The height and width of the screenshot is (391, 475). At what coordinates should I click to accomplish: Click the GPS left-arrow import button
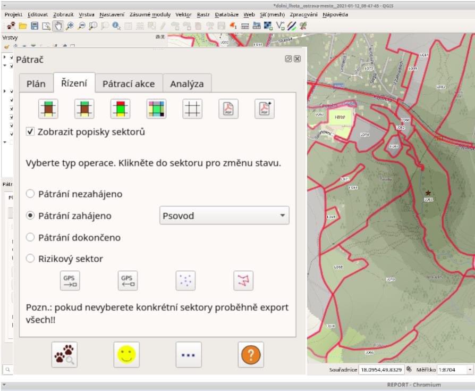(128, 280)
